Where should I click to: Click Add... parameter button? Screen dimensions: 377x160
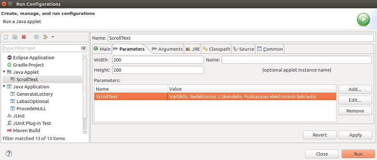pos(355,89)
